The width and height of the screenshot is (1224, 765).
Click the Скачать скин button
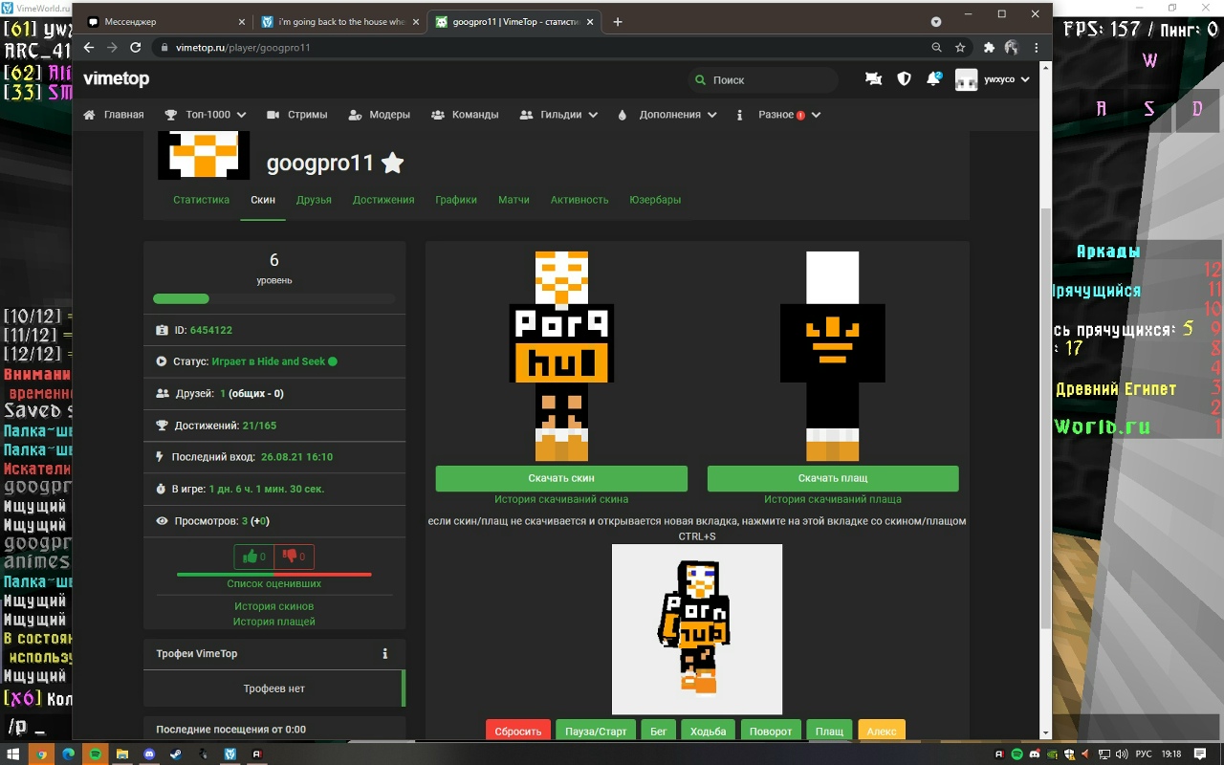[561, 478]
